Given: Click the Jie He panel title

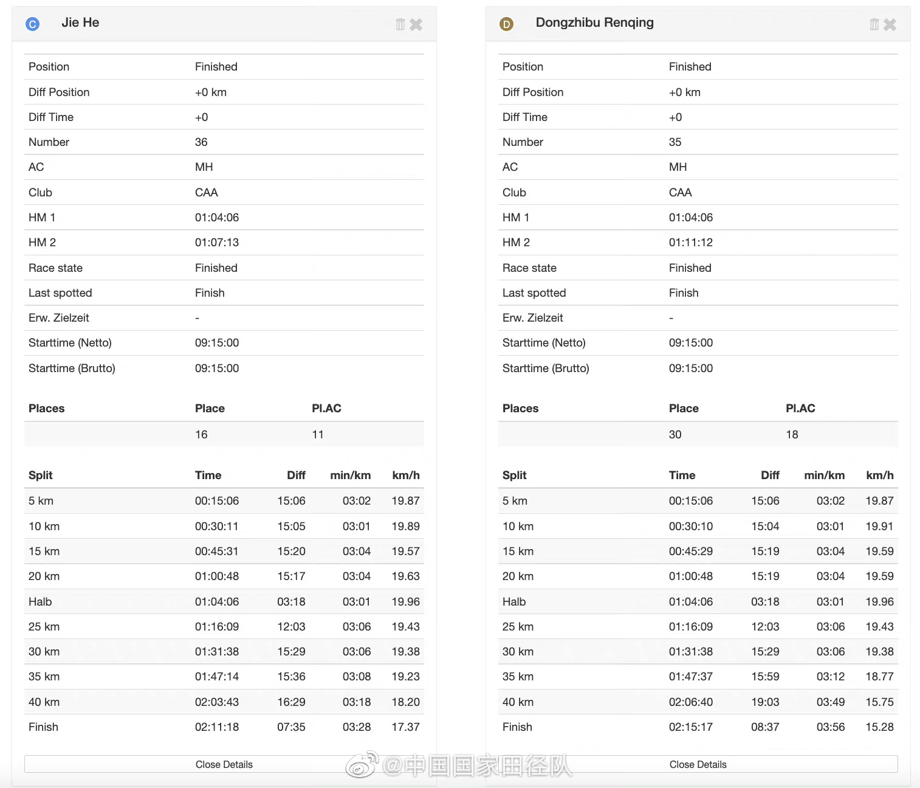Looking at the screenshot, I should point(80,22).
